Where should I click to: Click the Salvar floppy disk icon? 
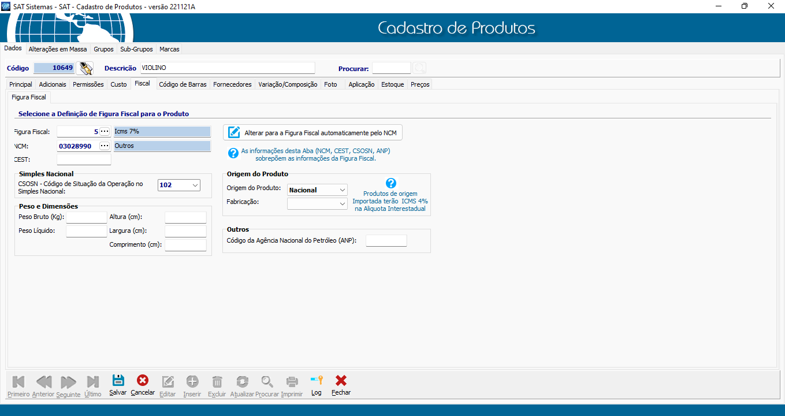[x=118, y=381]
